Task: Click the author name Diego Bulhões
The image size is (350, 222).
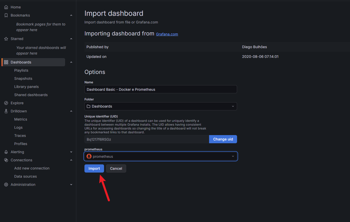Action: coord(254,47)
